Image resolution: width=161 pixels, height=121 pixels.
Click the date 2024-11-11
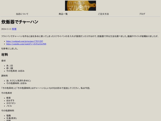coord(6,29)
